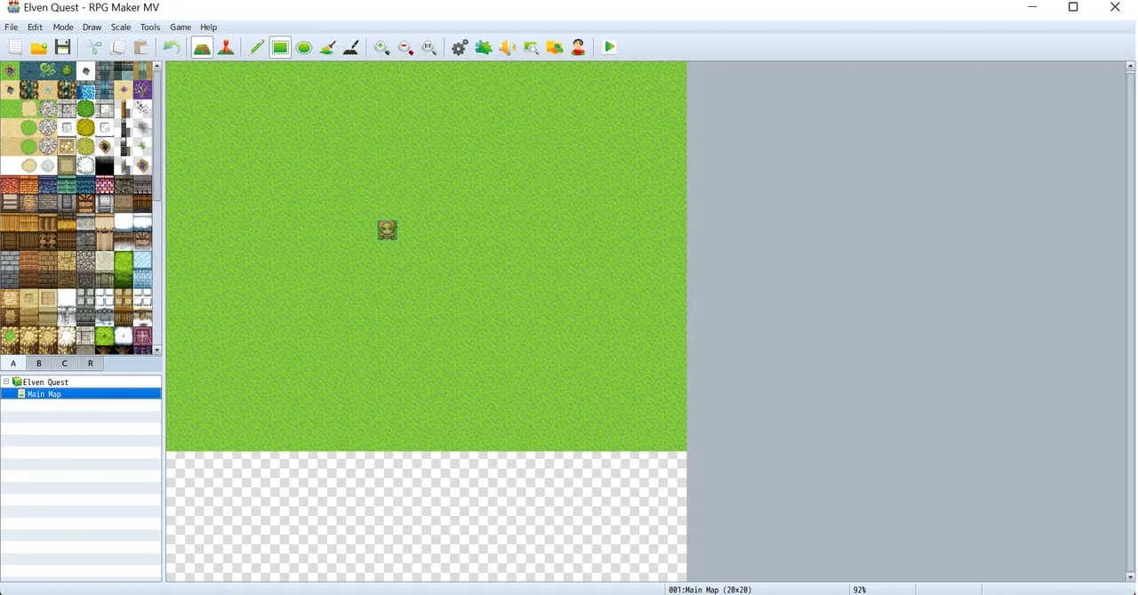Switch to tileset tab C
The image size is (1138, 595).
click(x=65, y=363)
